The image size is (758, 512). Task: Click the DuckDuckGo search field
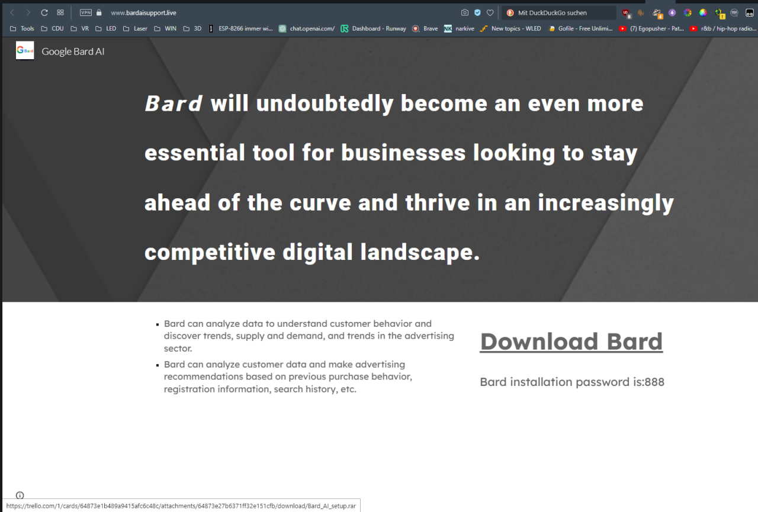[x=559, y=12]
